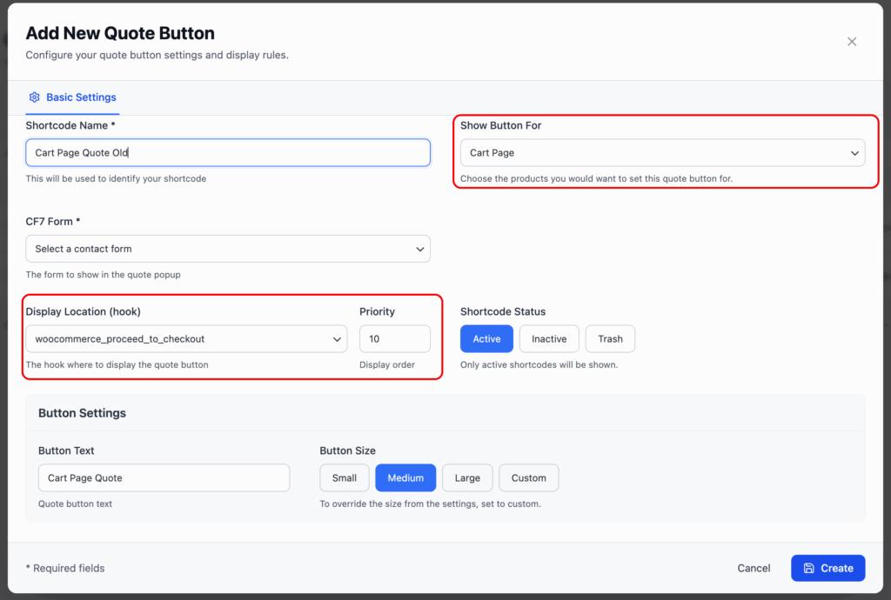The height and width of the screenshot is (600, 891).
Task: Pick the Large button size
Action: click(x=467, y=477)
